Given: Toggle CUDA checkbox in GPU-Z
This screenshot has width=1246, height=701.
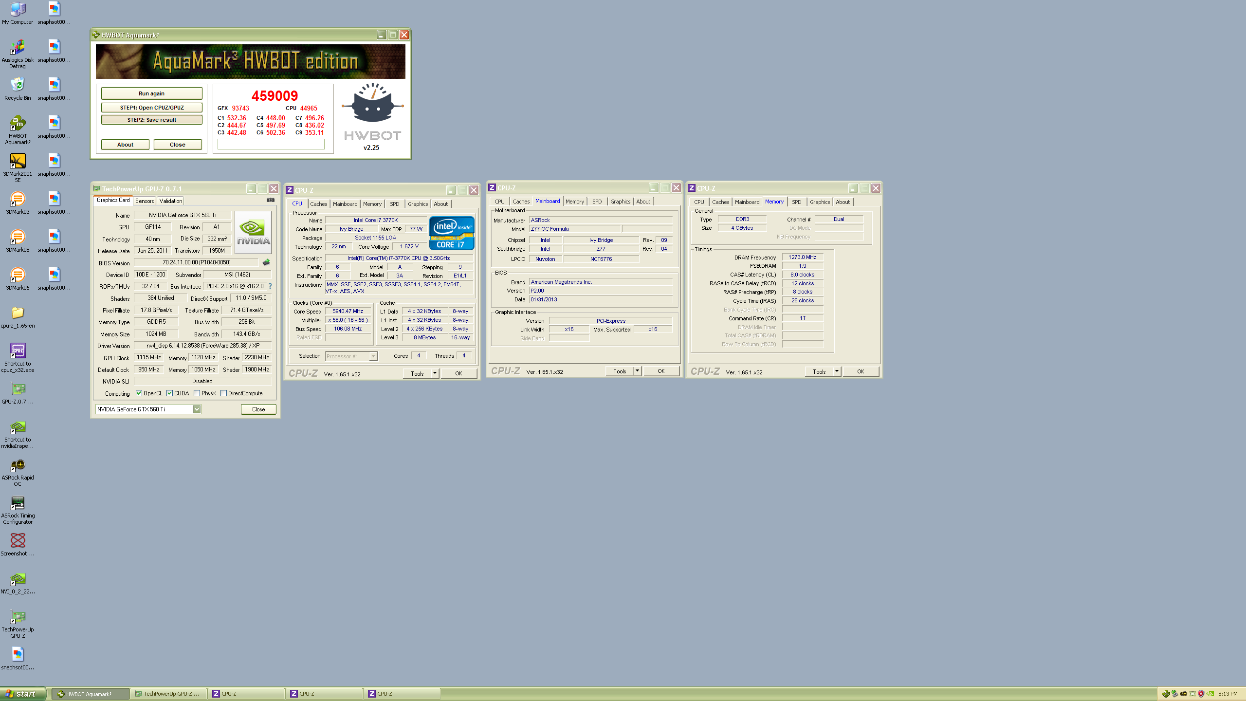Looking at the screenshot, I should [169, 393].
